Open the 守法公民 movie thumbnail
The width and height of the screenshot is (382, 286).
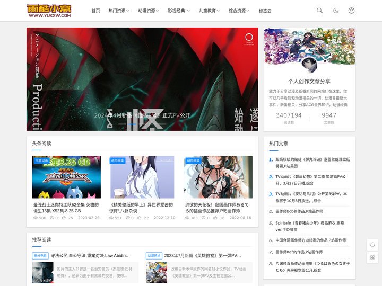pyautogui.click(x=42, y=272)
